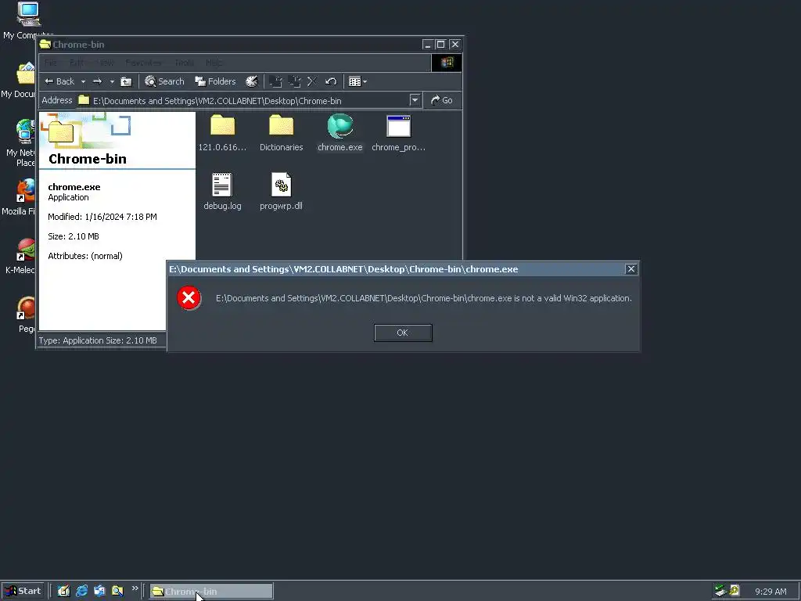
Task: Click the Modified: 1/16/2024 7:18 PM text
Action: [102, 217]
